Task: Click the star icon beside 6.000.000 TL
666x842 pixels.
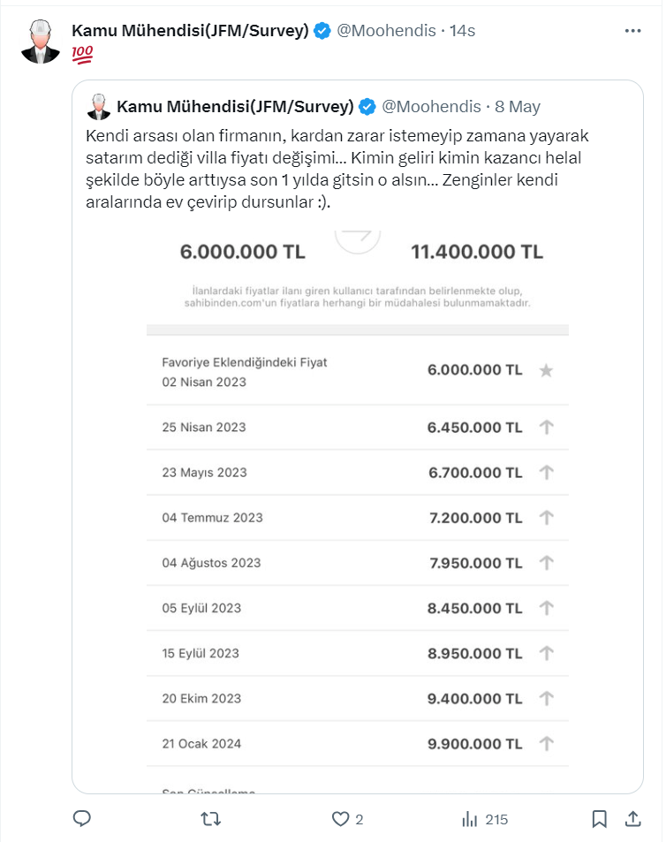Action: (546, 371)
